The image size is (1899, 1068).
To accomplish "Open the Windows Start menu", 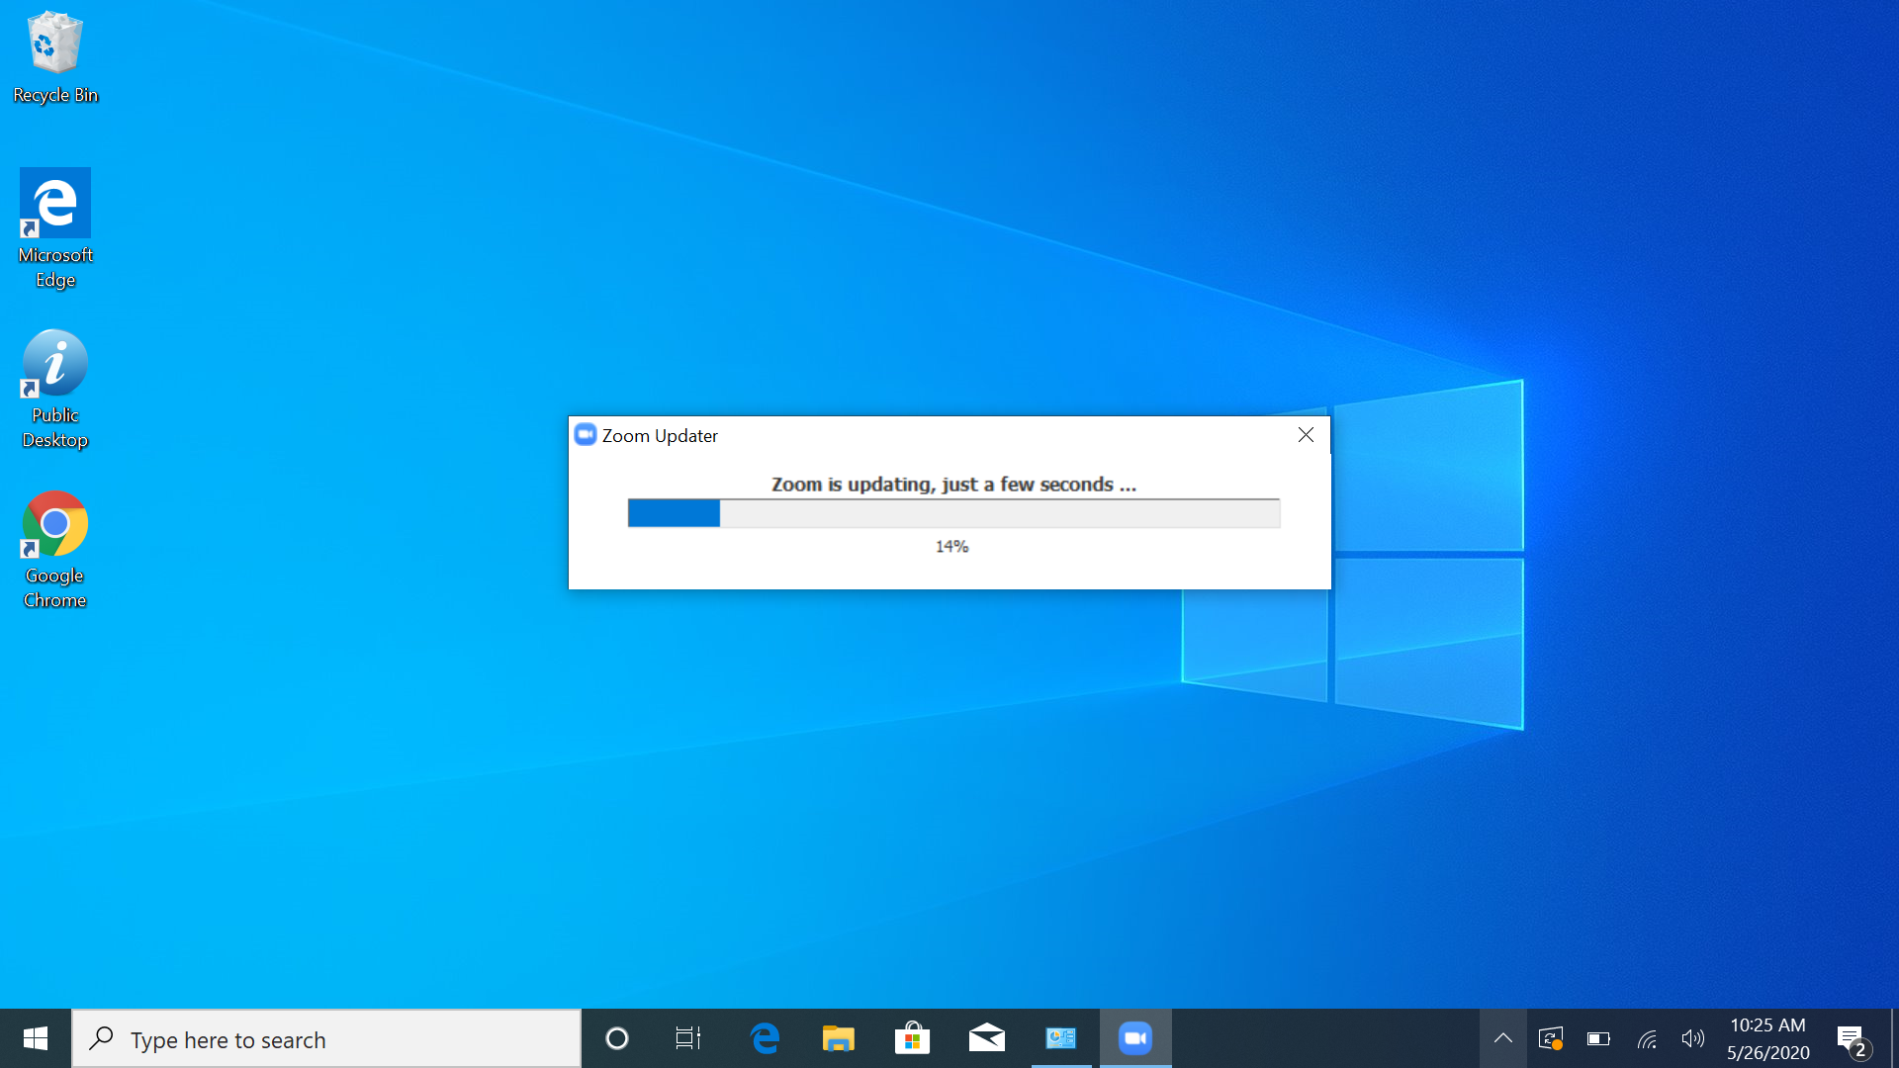I will click(36, 1038).
